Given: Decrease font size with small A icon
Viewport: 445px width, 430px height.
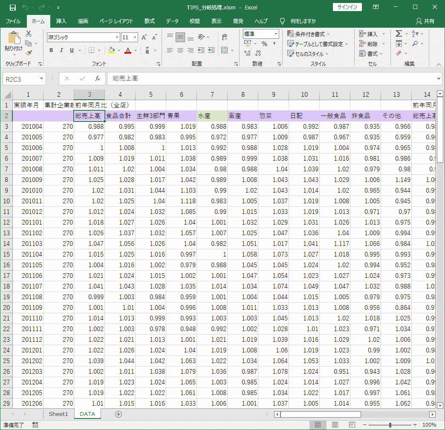Looking at the screenshot, I should click(154, 37).
